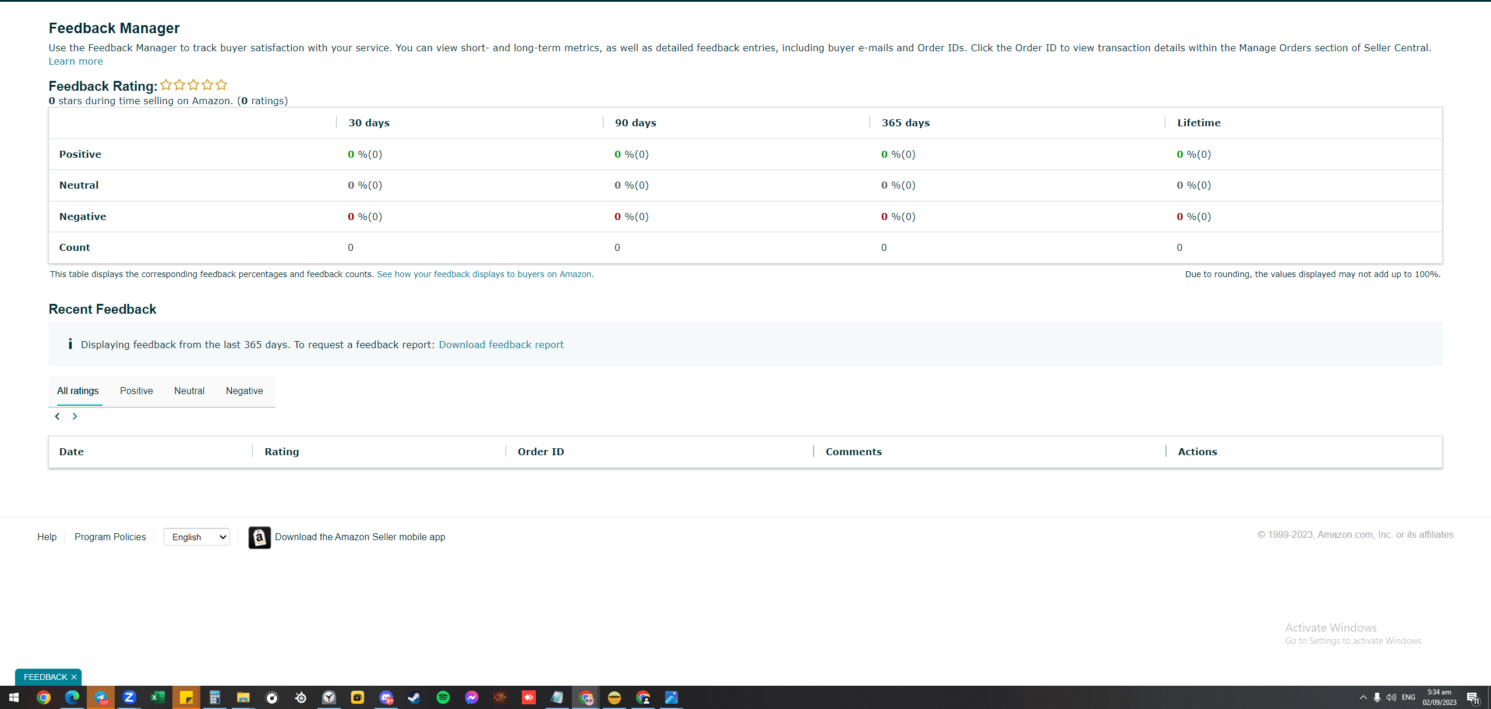Open the Help link in footer
Image resolution: width=1491 pixels, height=709 pixels.
point(47,537)
